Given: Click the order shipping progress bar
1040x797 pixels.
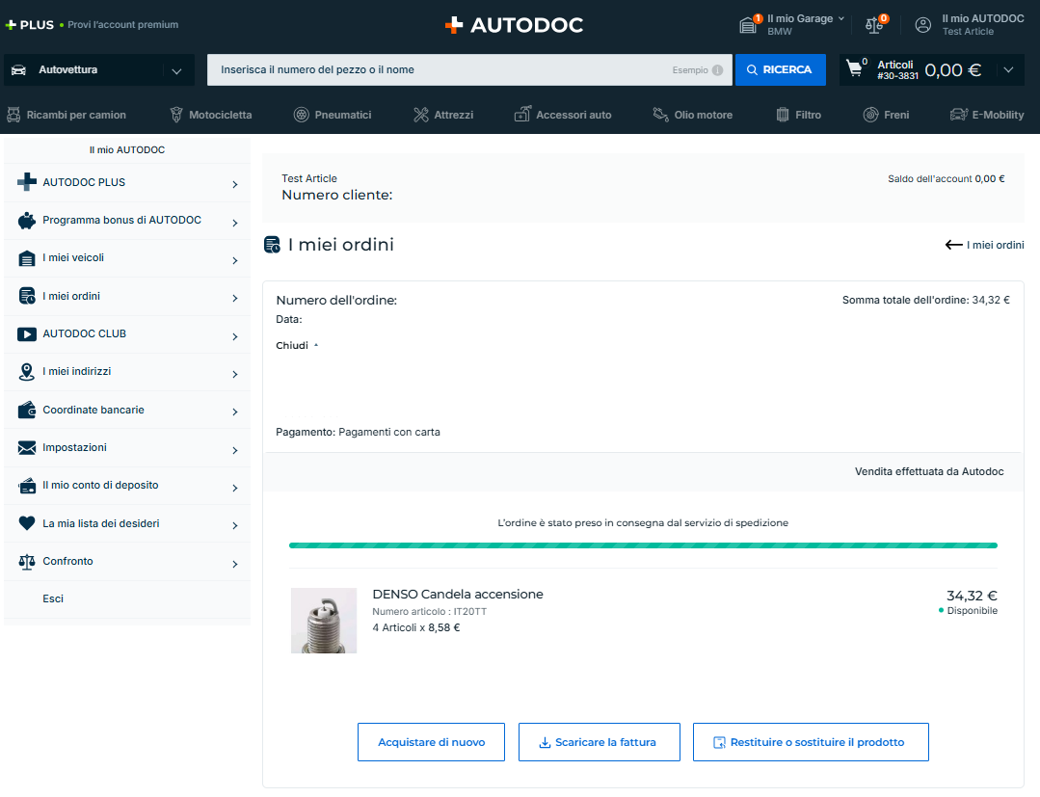Looking at the screenshot, I should [x=643, y=545].
